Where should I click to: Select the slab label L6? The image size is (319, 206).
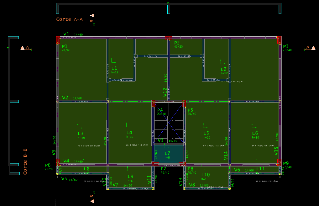tap(255, 133)
